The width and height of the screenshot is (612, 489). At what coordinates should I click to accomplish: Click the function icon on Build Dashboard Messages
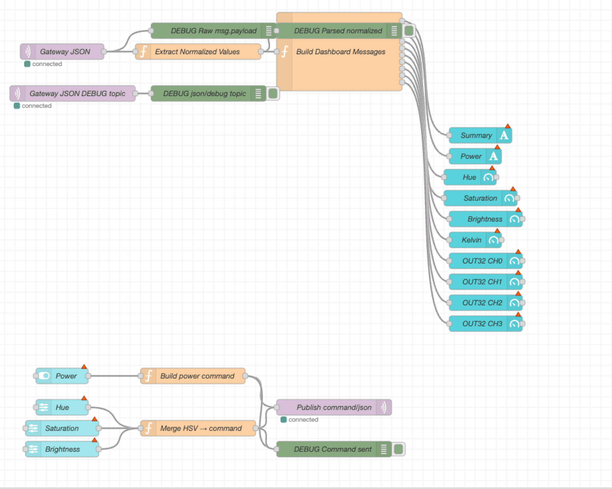pos(285,51)
